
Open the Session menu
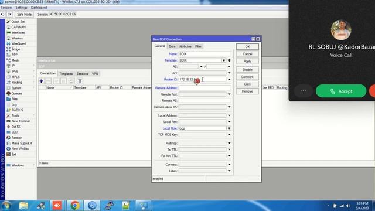click(6, 8)
